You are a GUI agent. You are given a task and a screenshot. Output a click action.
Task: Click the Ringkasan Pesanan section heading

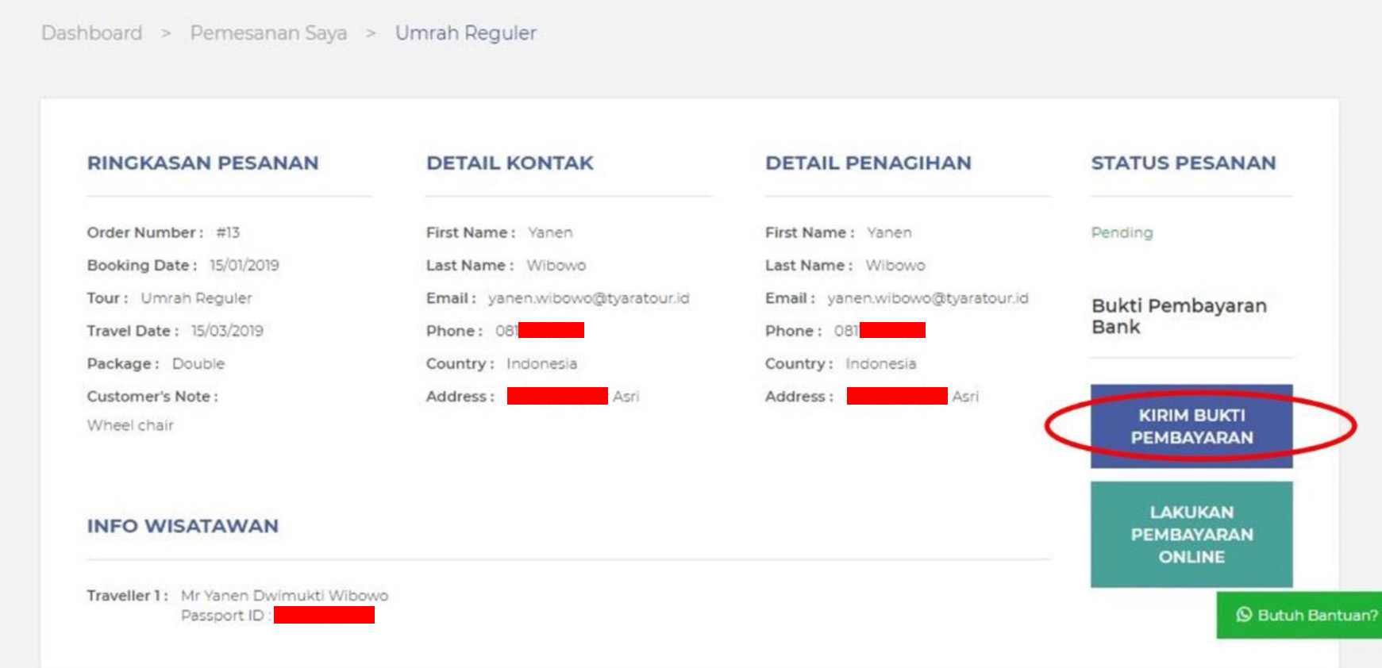[x=202, y=163]
